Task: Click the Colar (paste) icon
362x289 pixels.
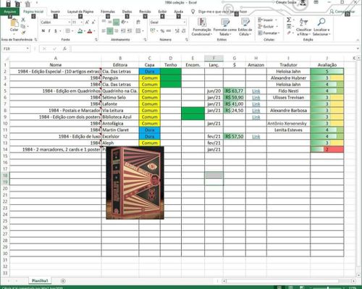Action: click(x=14, y=23)
